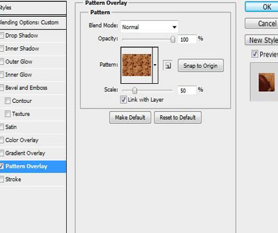
Task: Click the Reset to Default button
Action: pyautogui.click(x=178, y=118)
